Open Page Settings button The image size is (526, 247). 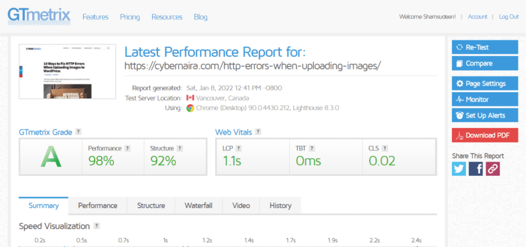pyautogui.click(x=485, y=84)
